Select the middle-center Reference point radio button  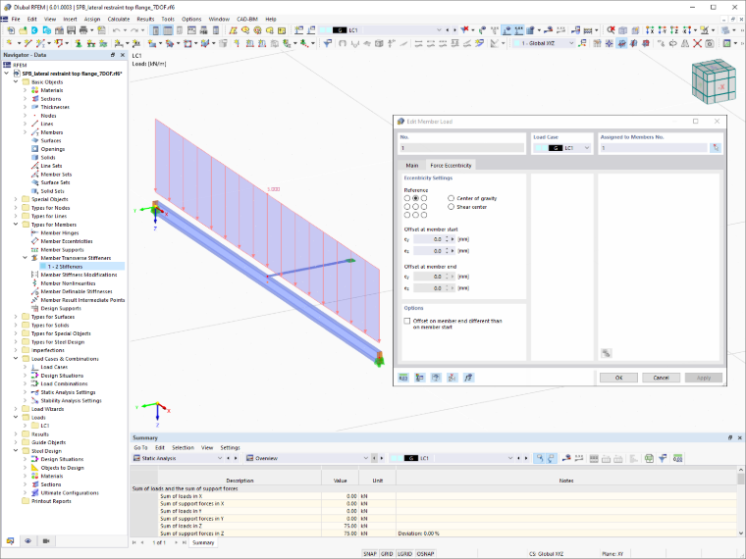click(x=416, y=207)
